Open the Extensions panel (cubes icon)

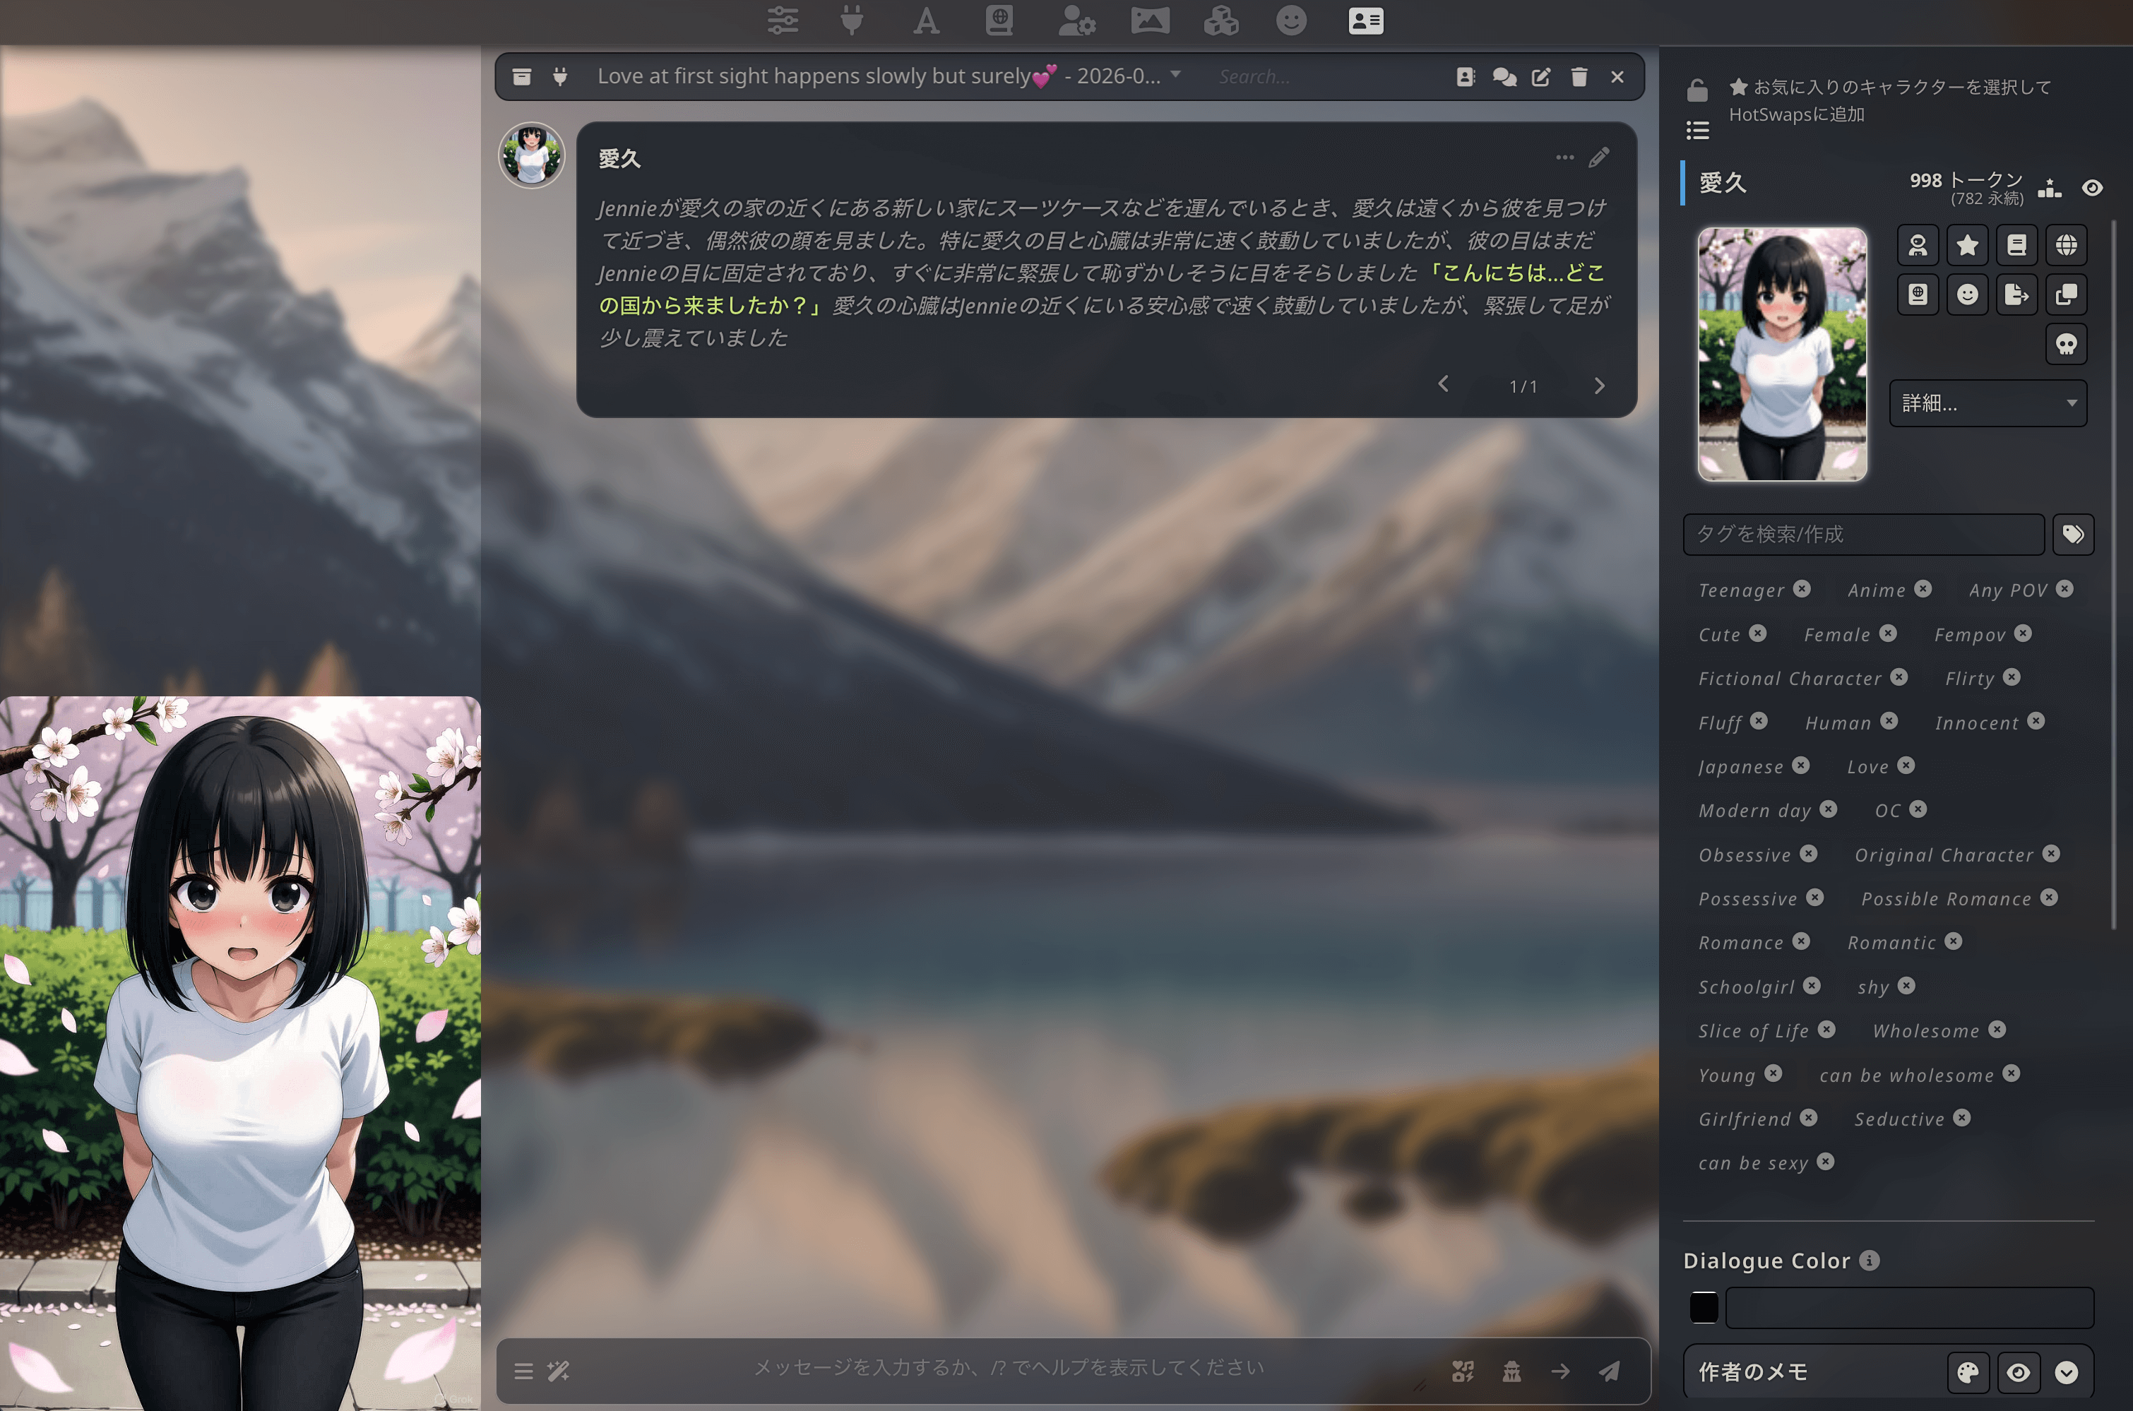[1222, 20]
